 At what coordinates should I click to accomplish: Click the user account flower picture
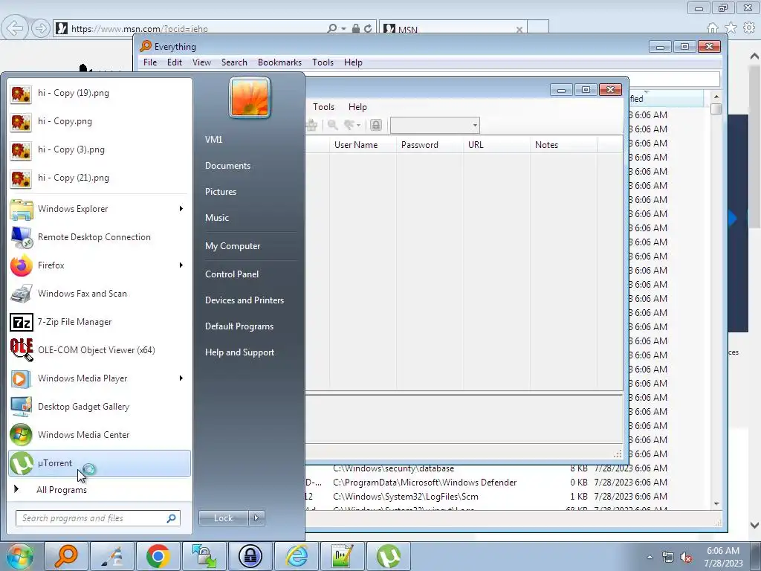[250, 97]
